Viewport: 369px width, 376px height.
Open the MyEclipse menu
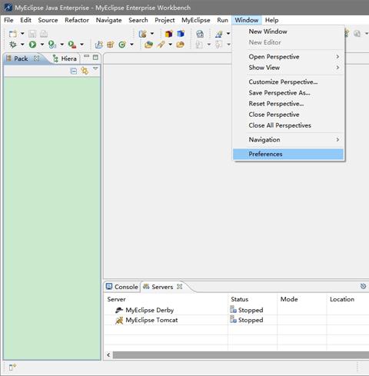click(x=196, y=20)
